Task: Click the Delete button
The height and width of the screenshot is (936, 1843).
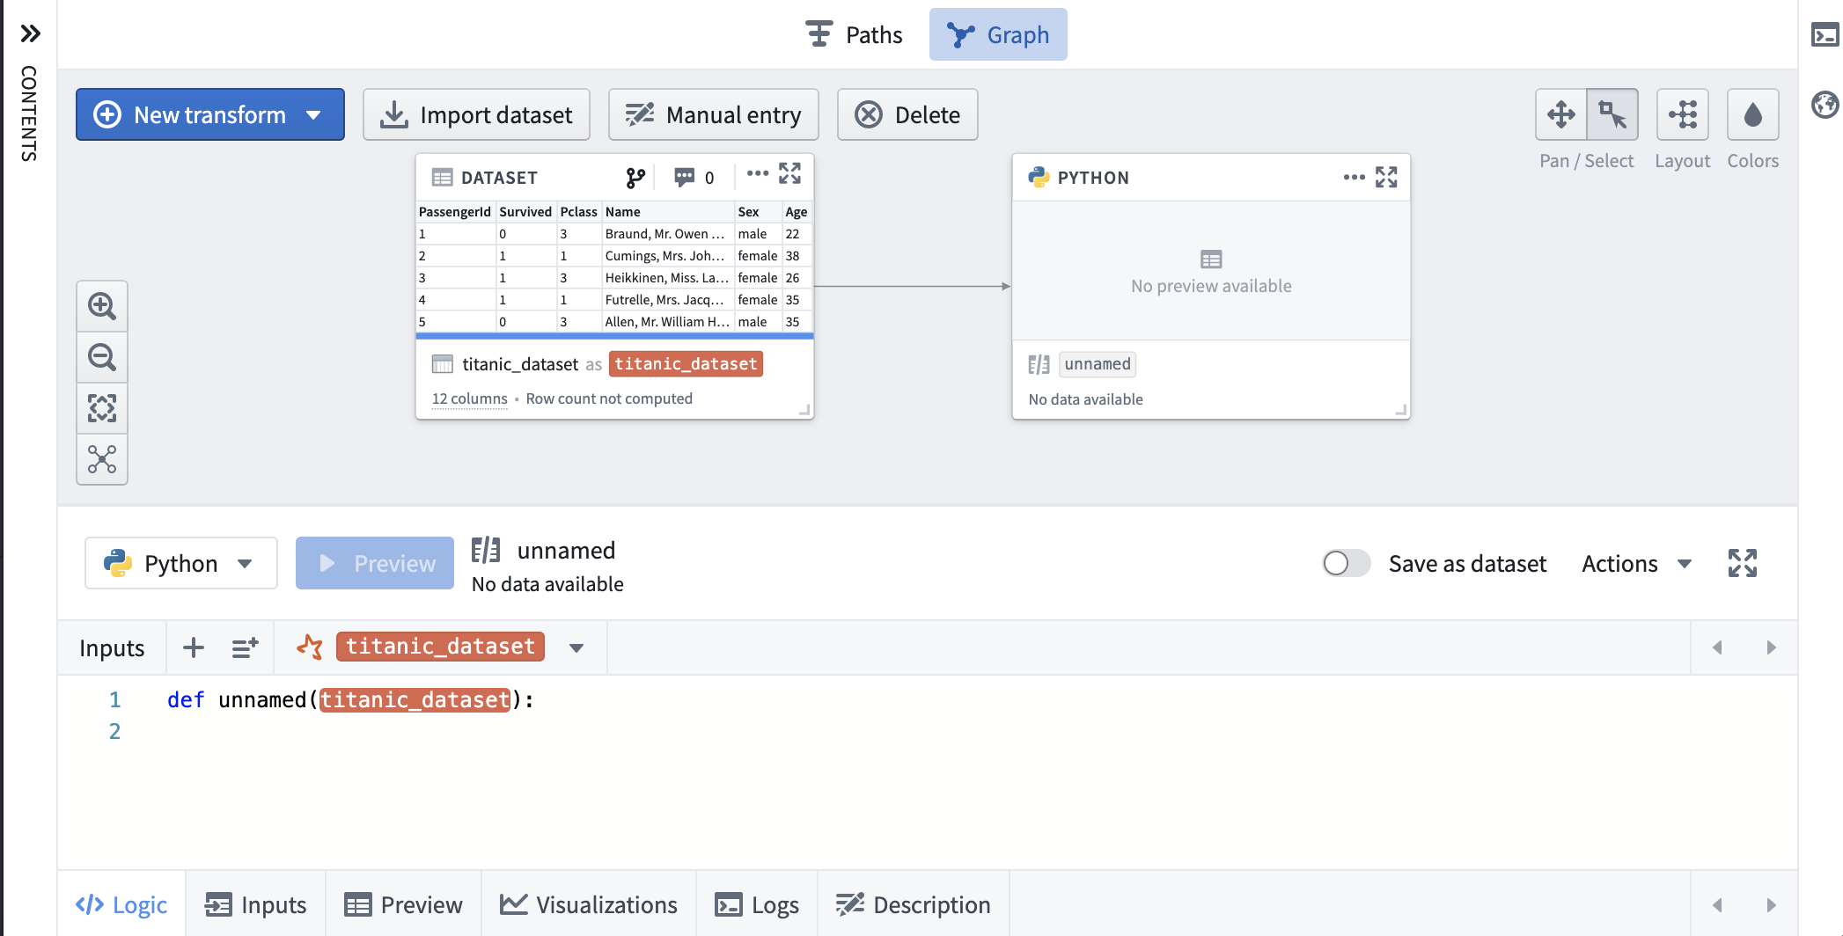Action: (x=907, y=114)
